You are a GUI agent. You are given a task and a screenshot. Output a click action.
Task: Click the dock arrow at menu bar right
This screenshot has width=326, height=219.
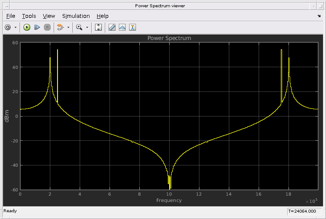pos(319,16)
